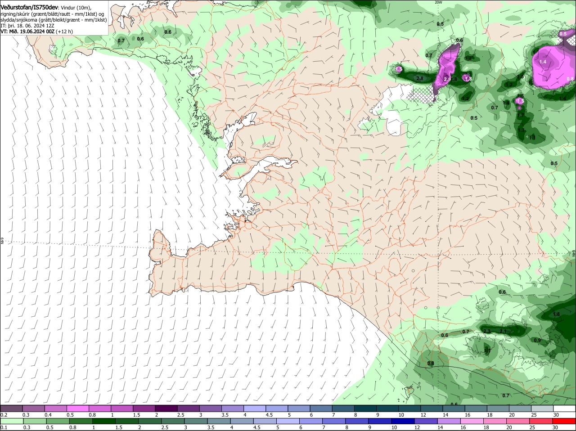Pick the snow scale swatch labeled 1.5
Image resolution: width=576 pixels, height=431 pixels.
pos(144,408)
